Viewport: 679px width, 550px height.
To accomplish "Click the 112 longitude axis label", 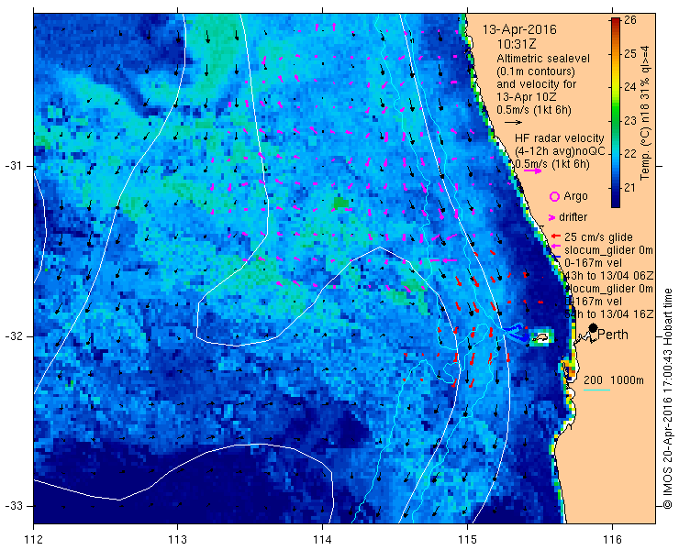I will point(34,540).
